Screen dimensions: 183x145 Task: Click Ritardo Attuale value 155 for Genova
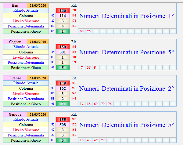click(63, 120)
